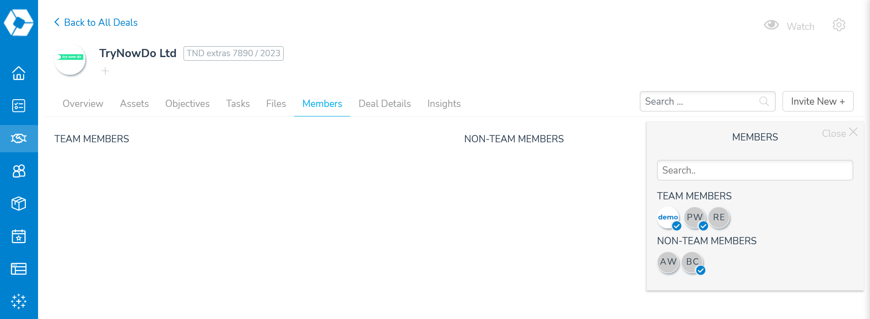Switch to the Deal Details tab
The width and height of the screenshot is (870, 319).
click(385, 104)
